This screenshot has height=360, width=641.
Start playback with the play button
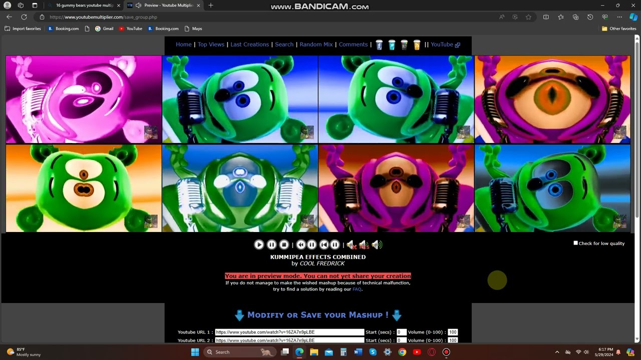click(259, 244)
